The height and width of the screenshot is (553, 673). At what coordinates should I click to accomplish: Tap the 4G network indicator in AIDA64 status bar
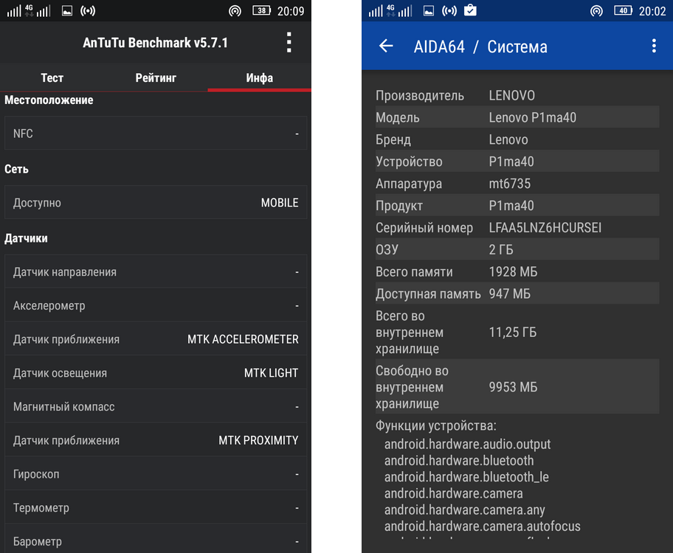390,10
